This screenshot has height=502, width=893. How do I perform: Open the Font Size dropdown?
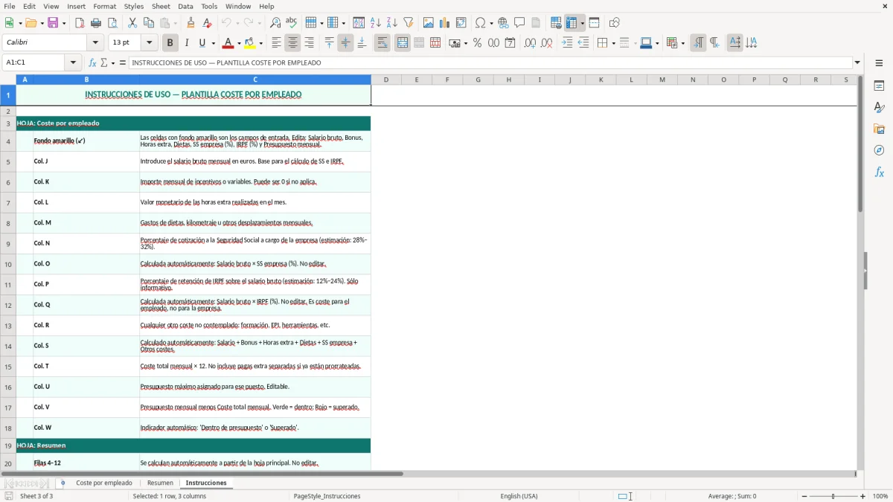click(150, 43)
